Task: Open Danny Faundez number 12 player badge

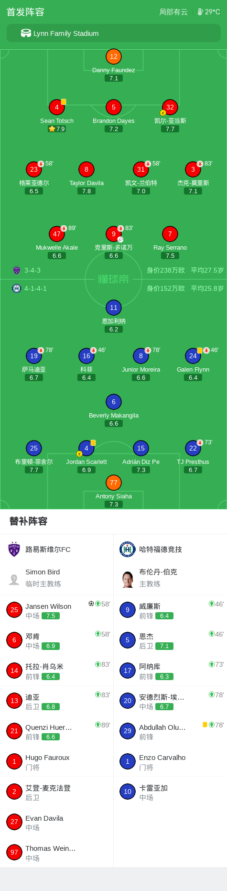Action: 114,56
